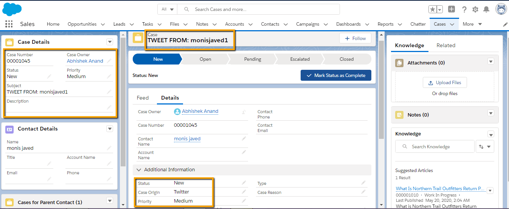Image resolution: width=509 pixels, height=209 pixels.
Task: Expand the search scope All dropdown
Action: coord(168,9)
